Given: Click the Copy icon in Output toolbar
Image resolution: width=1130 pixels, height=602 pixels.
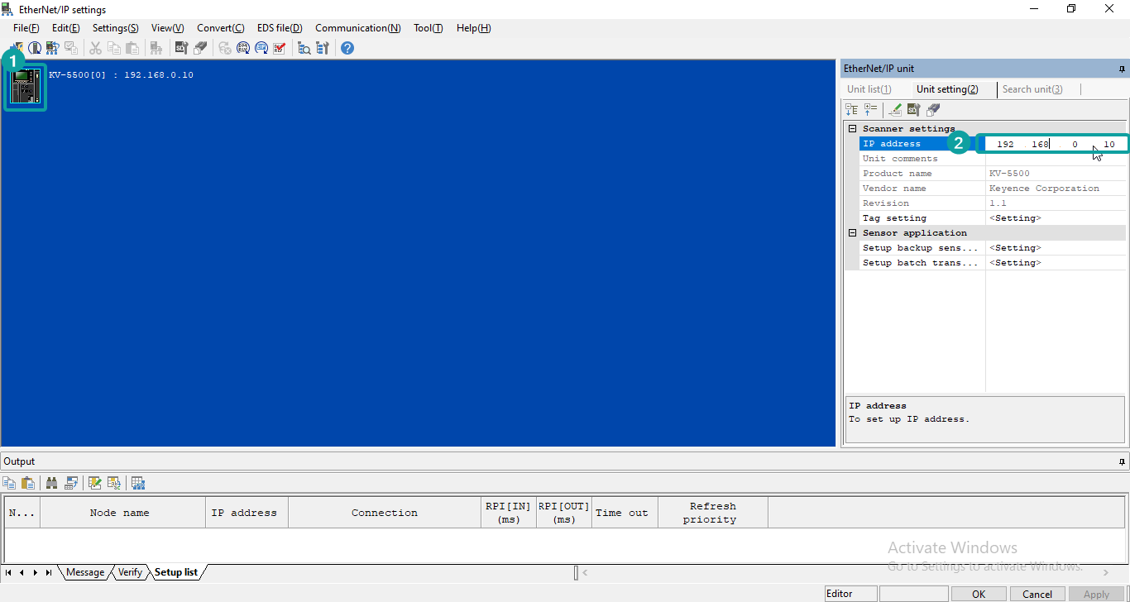Looking at the screenshot, I should click(9, 483).
